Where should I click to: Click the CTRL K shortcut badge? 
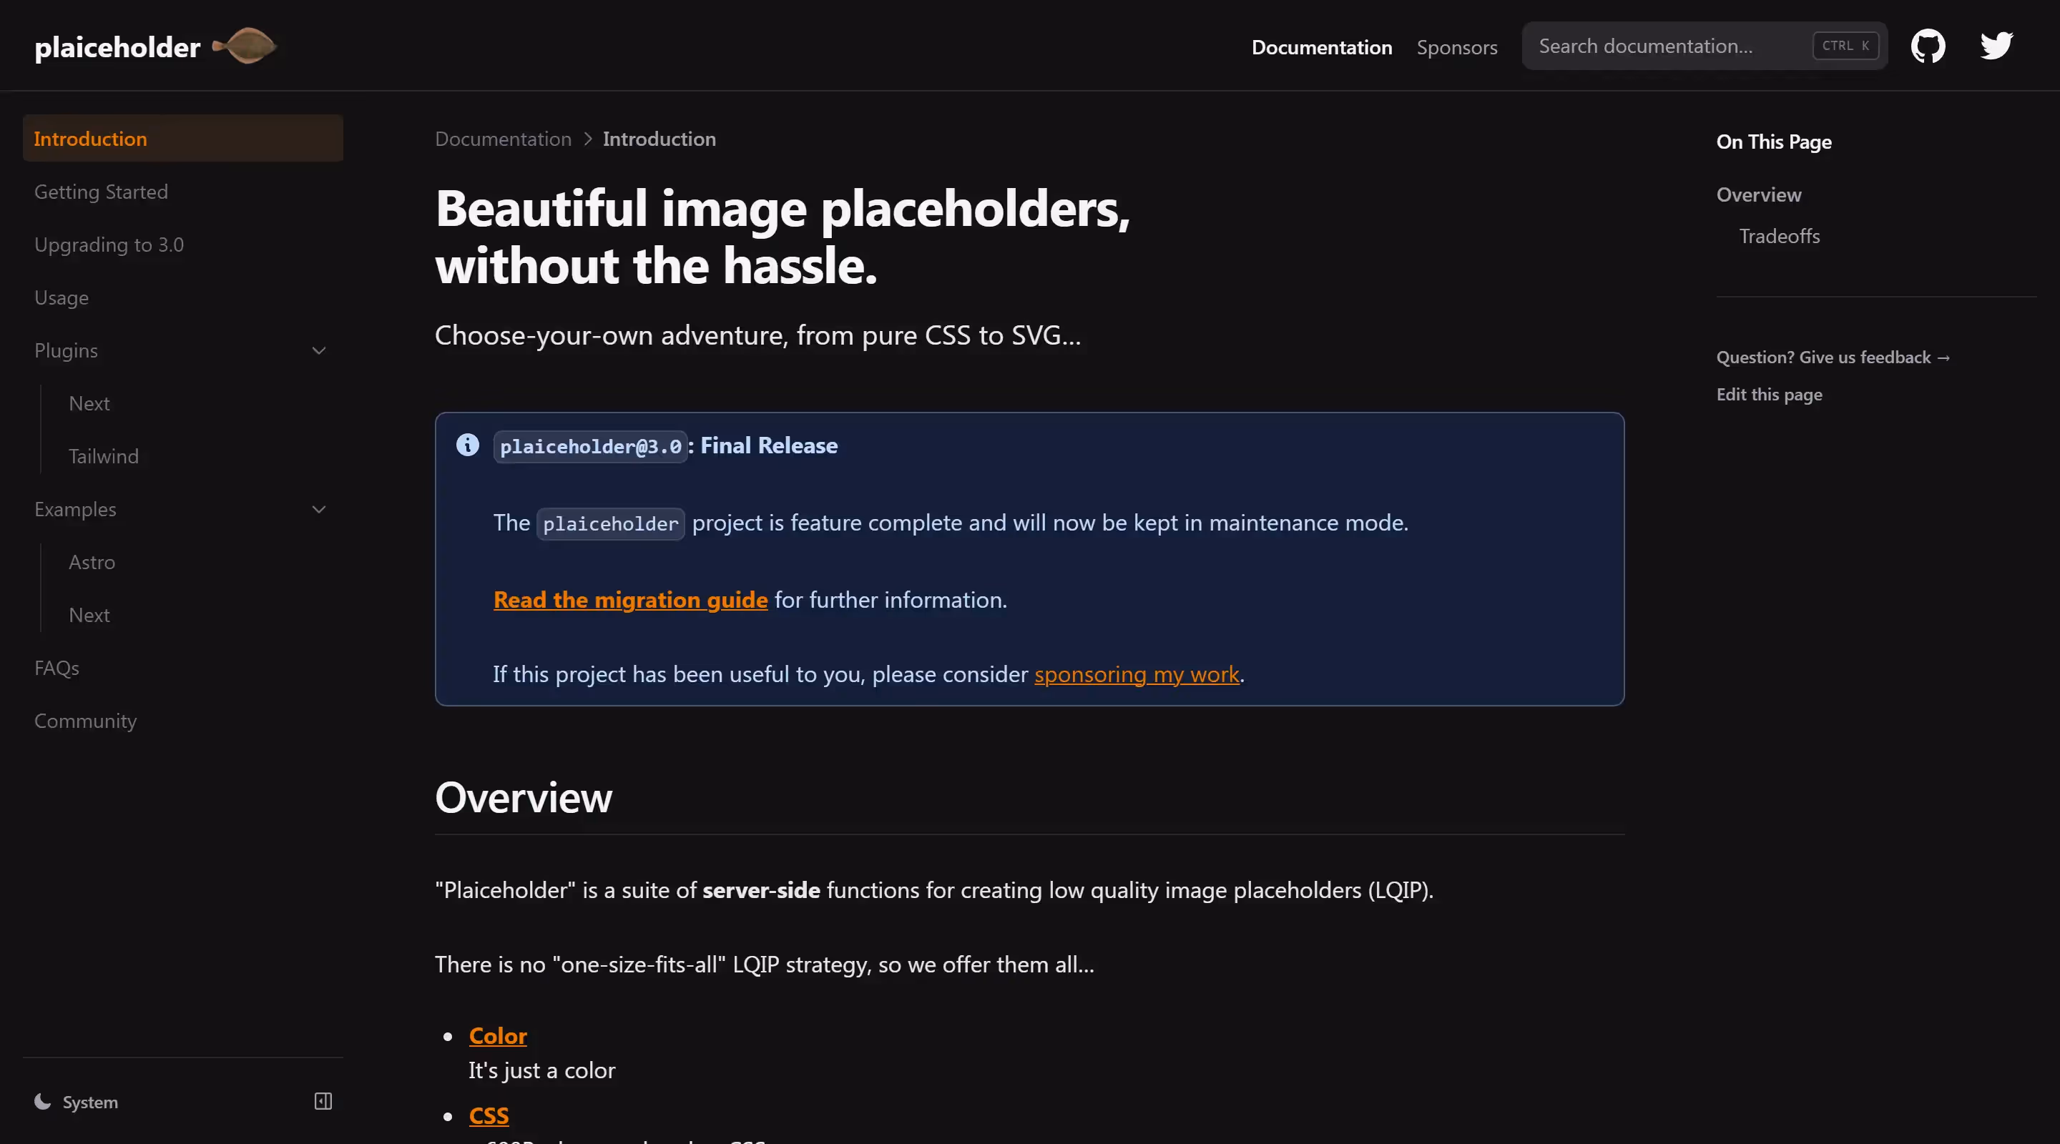(x=1845, y=46)
